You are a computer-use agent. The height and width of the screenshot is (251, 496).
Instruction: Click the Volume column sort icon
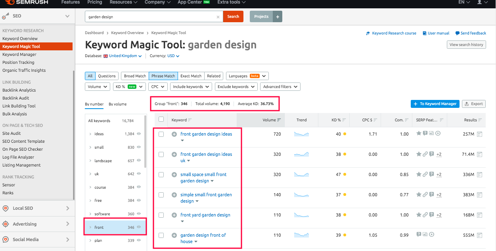click(x=279, y=120)
